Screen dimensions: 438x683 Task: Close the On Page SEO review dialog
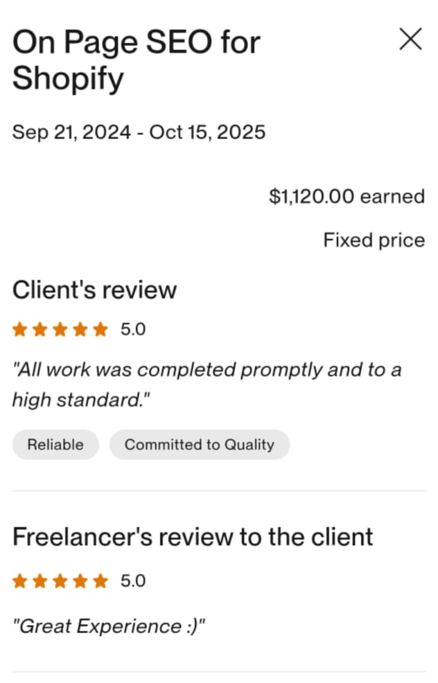(x=410, y=39)
